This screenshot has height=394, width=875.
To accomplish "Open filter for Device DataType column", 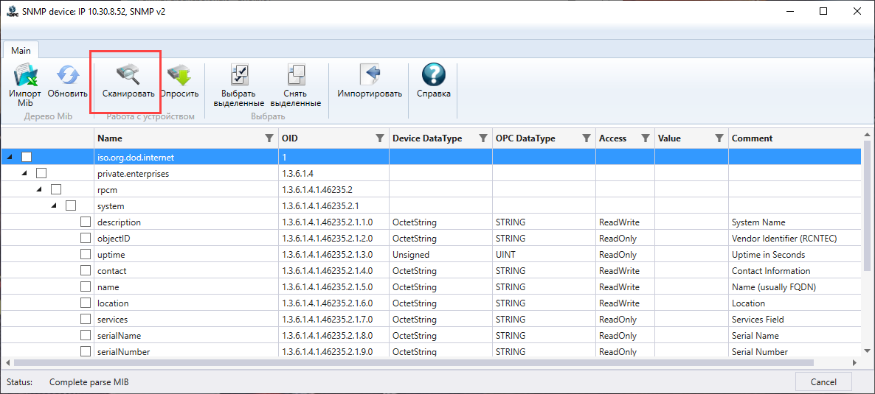I will pos(483,138).
